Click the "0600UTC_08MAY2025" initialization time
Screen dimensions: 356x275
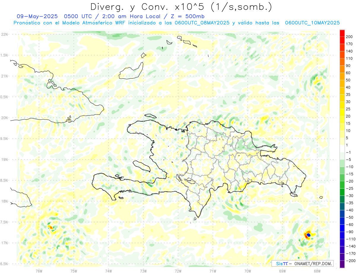202,23
